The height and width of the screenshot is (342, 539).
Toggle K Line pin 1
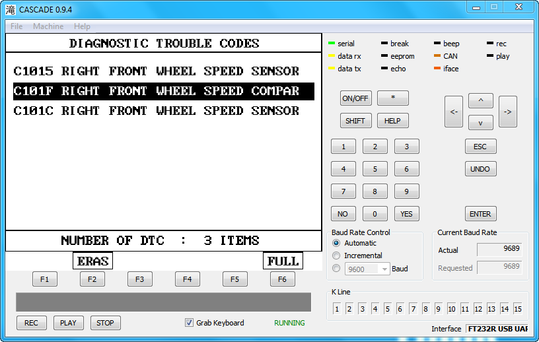(337, 309)
